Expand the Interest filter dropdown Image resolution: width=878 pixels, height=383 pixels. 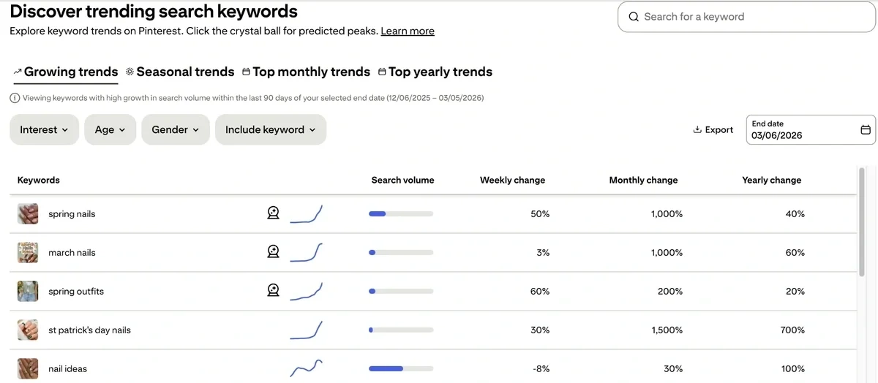coord(44,129)
